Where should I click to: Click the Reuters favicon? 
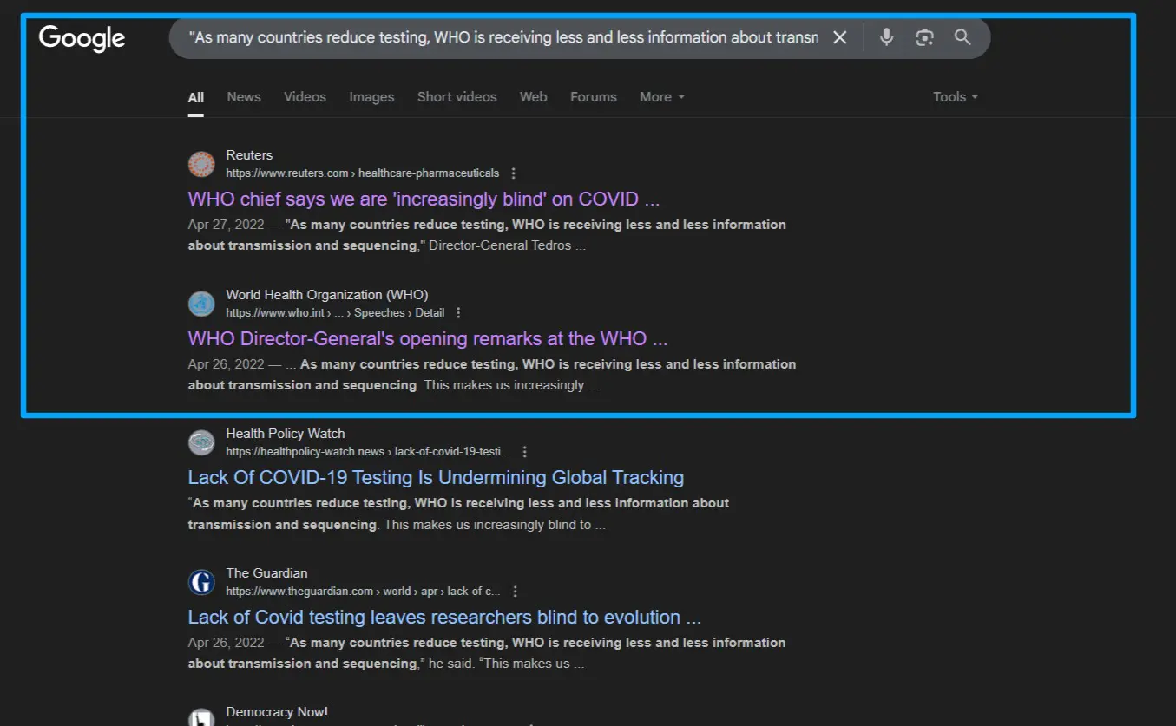pyautogui.click(x=201, y=164)
